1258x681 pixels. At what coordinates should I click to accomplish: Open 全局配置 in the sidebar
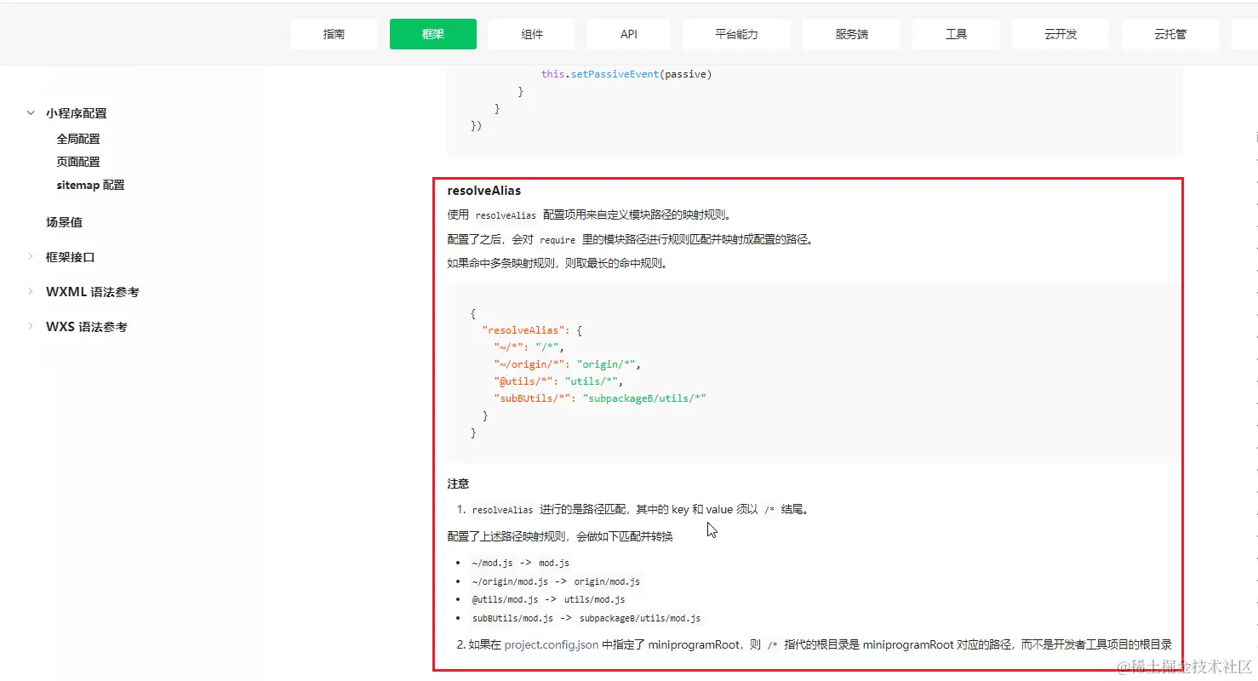point(78,139)
